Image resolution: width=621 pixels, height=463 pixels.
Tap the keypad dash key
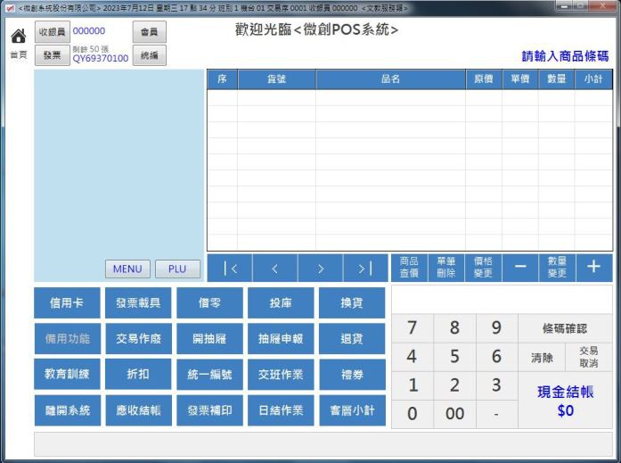pyautogui.click(x=496, y=414)
